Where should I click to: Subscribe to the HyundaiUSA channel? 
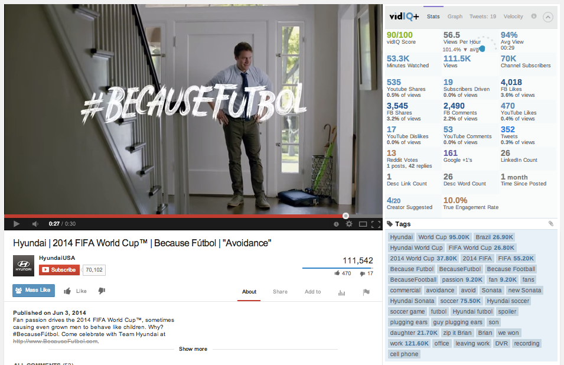(59, 270)
